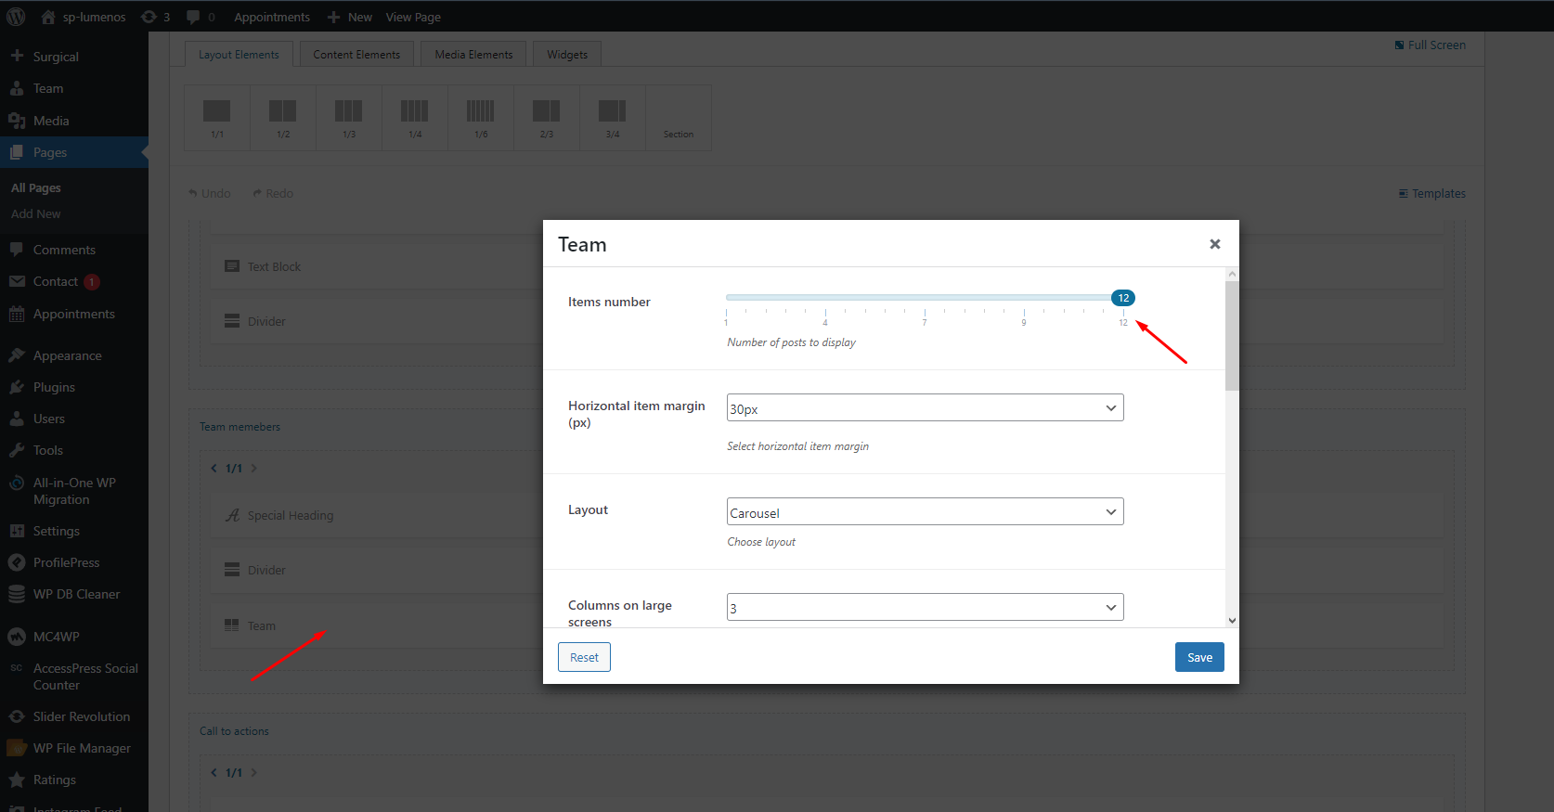Open builder Templates

tap(1432, 193)
